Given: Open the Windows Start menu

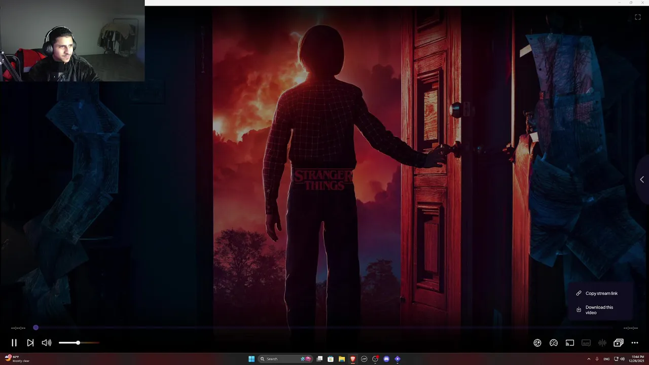Looking at the screenshot, I should [251, 359].
